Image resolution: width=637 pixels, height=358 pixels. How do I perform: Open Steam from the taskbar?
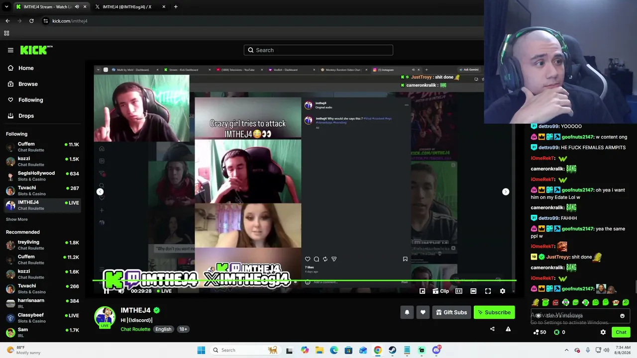point(392,350)
